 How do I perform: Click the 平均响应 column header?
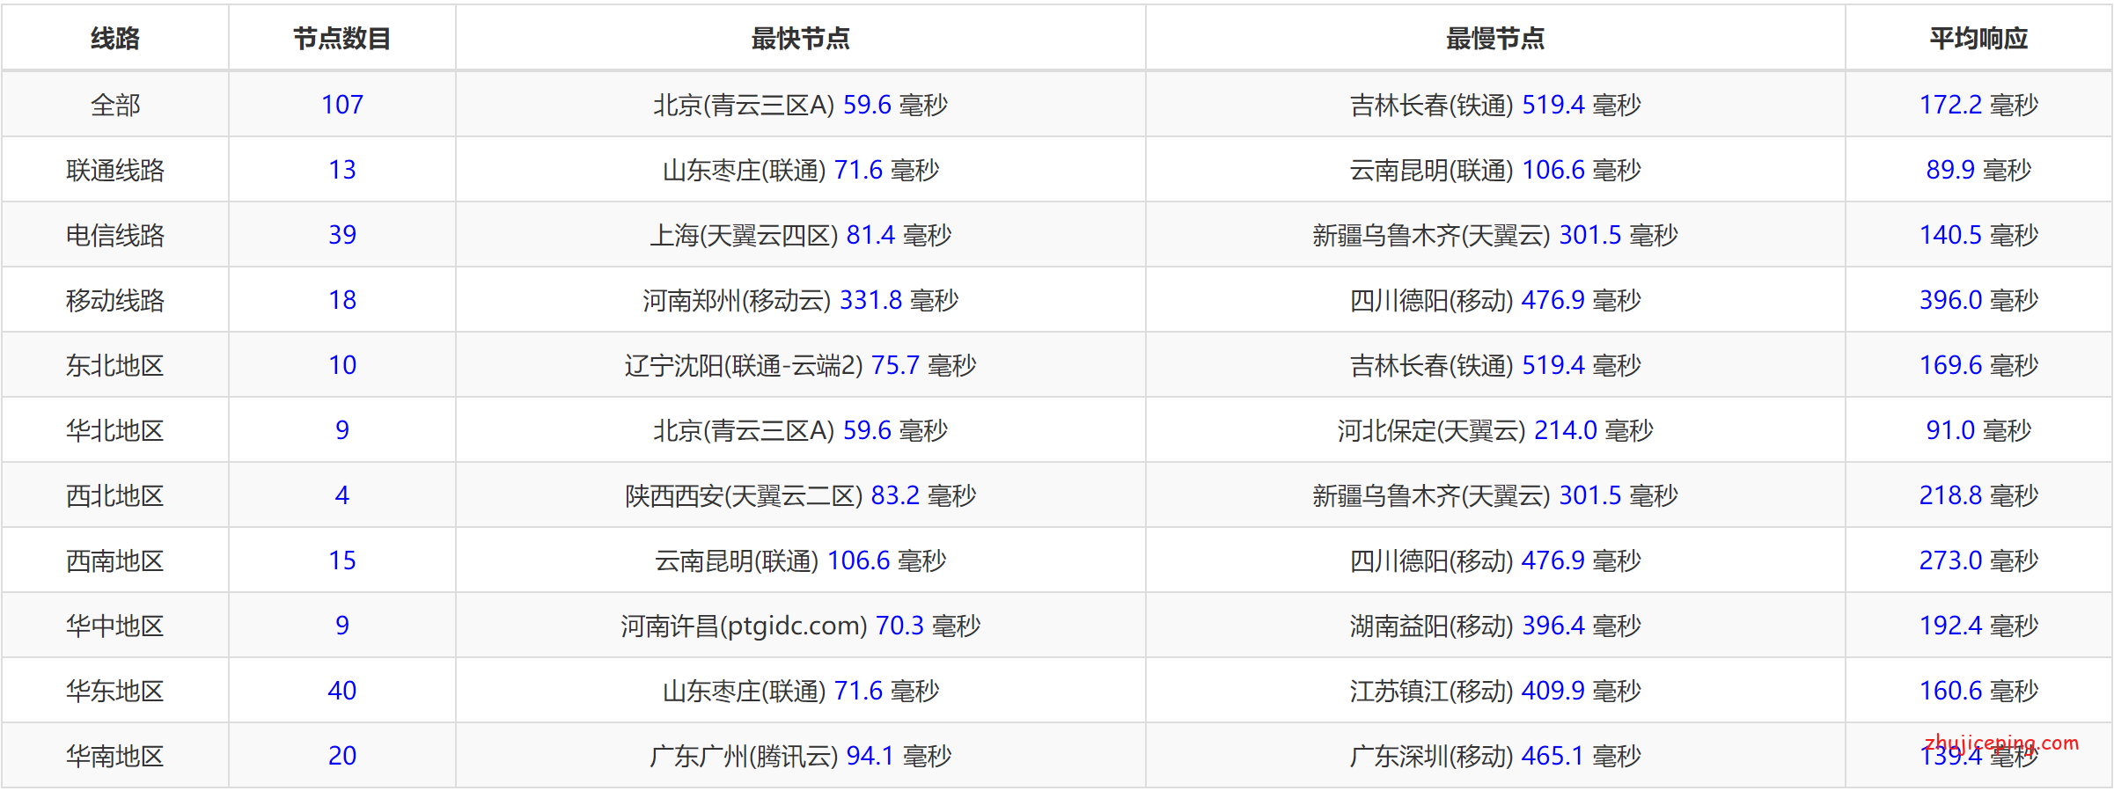click(x=1978, y=39)
